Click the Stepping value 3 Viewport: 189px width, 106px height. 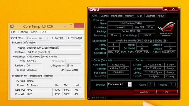pos(170,45)
